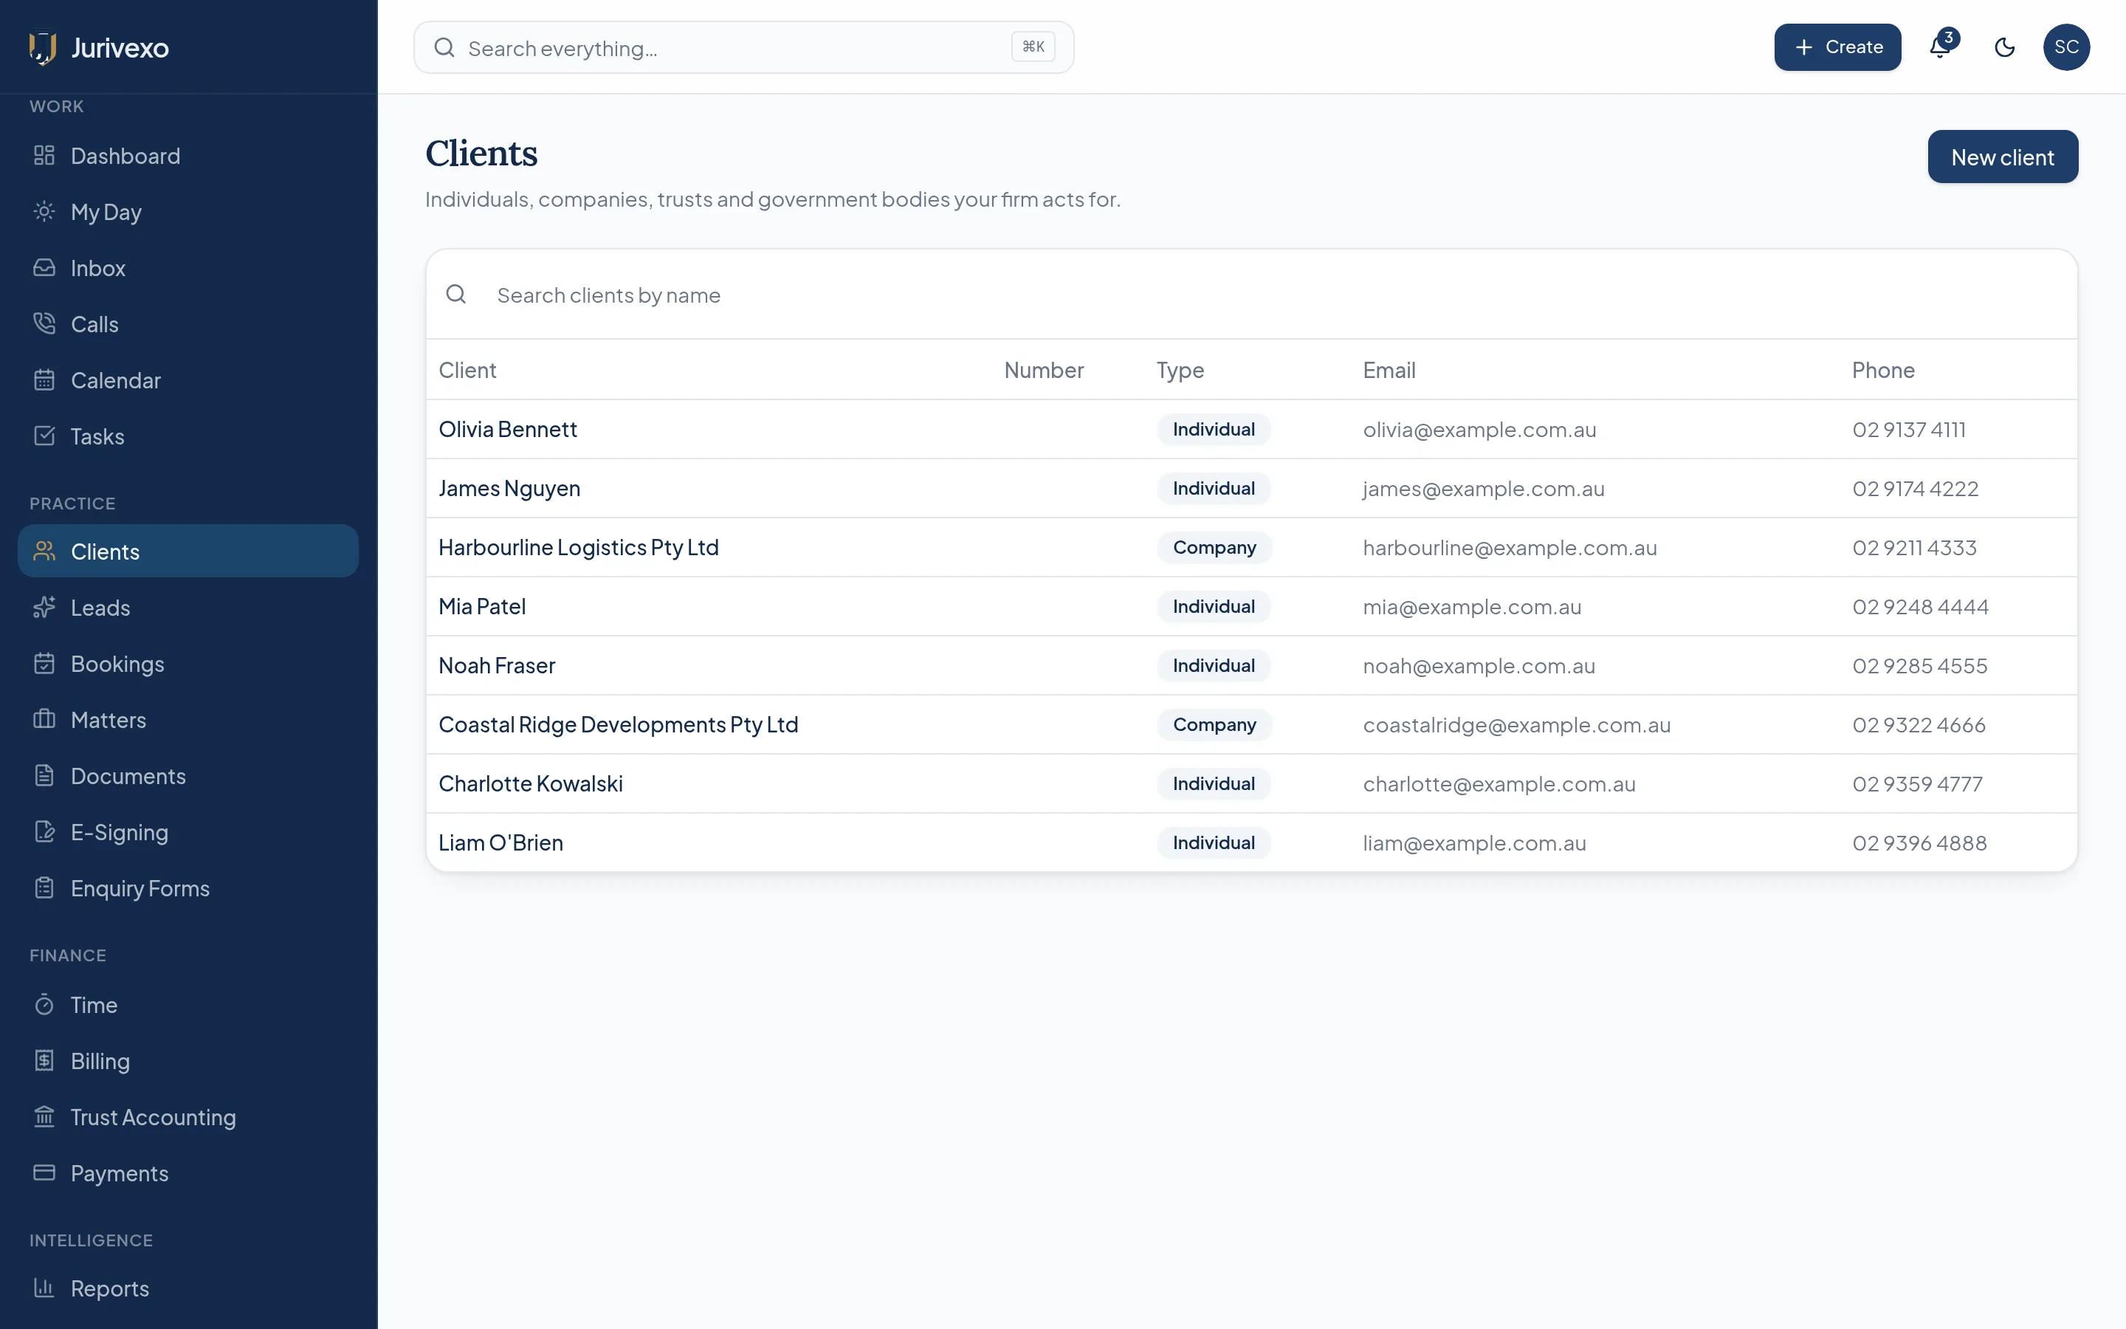Open the Billing section
Image resolution: width=2126 pixels, height=1329 pixels.
(x=188, y=1061)
